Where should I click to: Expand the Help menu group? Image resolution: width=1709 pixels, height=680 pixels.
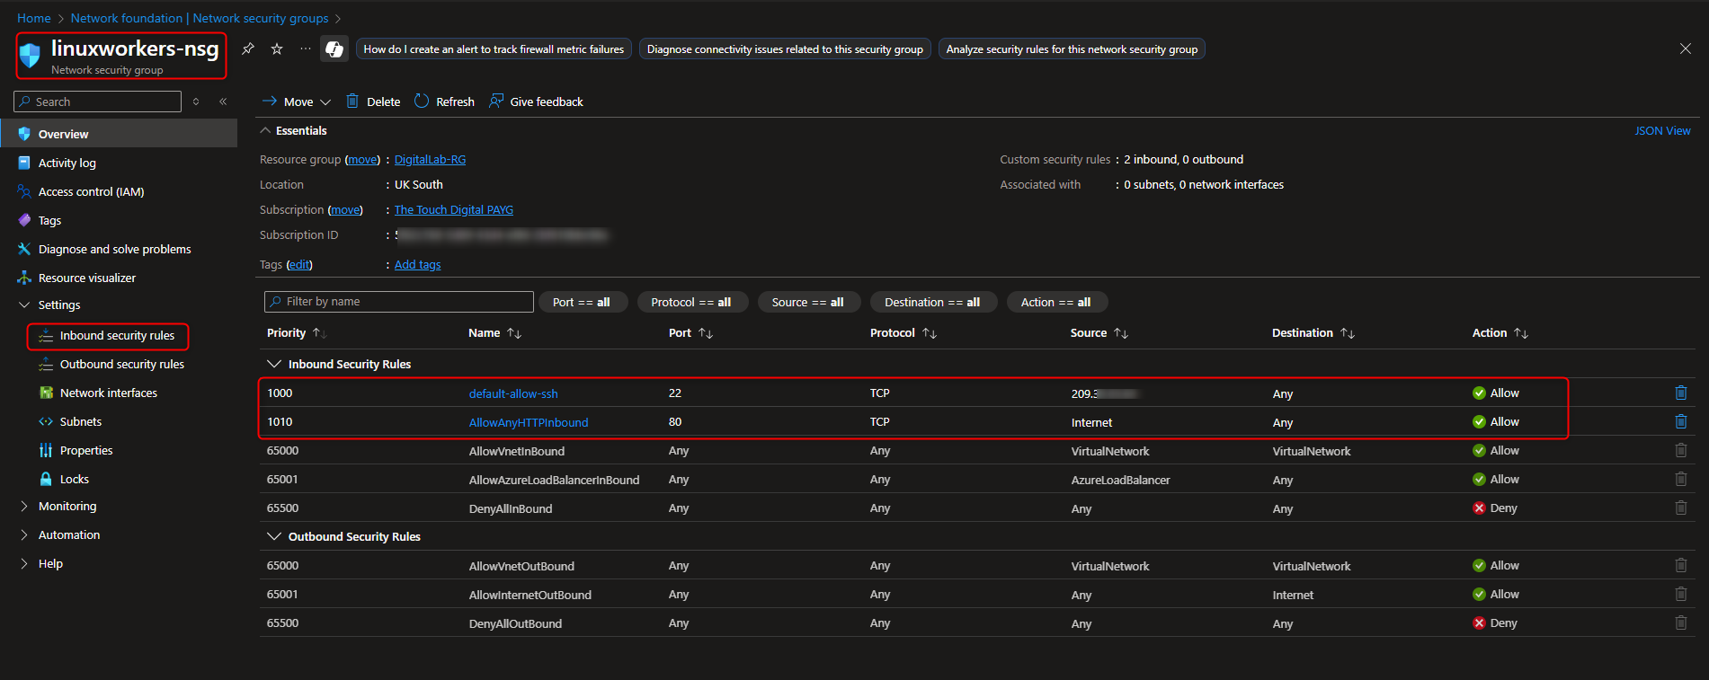24,564
